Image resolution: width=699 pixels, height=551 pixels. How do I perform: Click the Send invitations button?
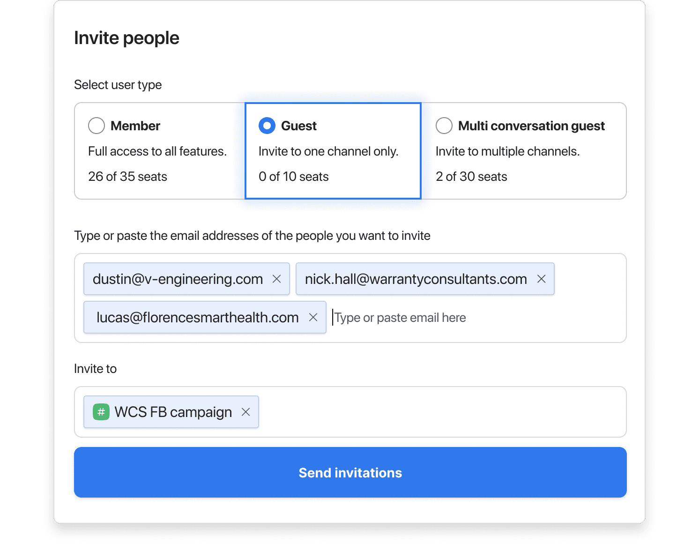(349, 472)
